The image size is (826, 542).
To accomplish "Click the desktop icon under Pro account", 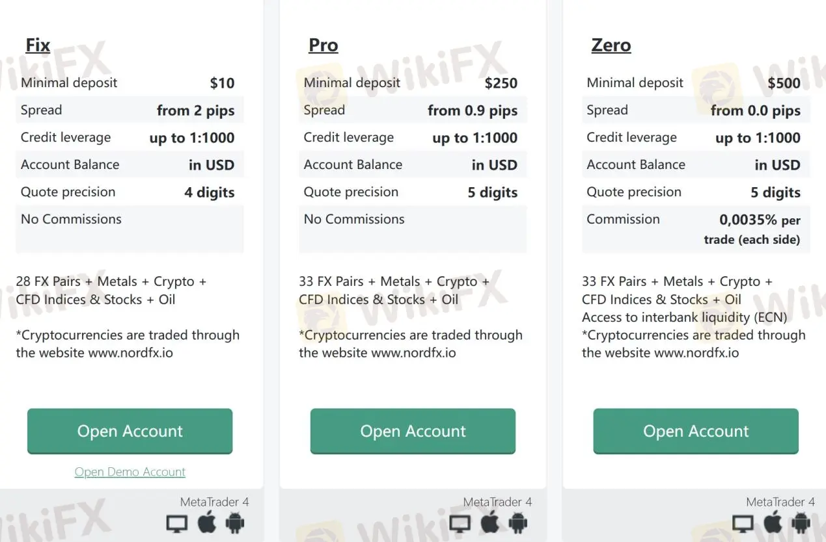I will point(460,523).
